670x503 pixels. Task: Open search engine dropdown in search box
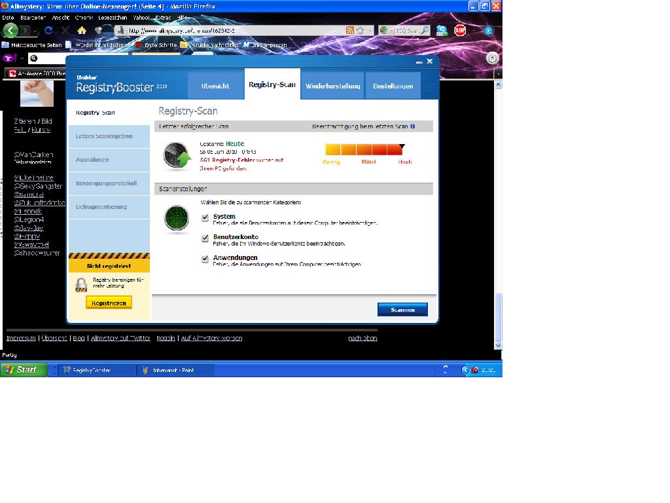tap(391, 30)
